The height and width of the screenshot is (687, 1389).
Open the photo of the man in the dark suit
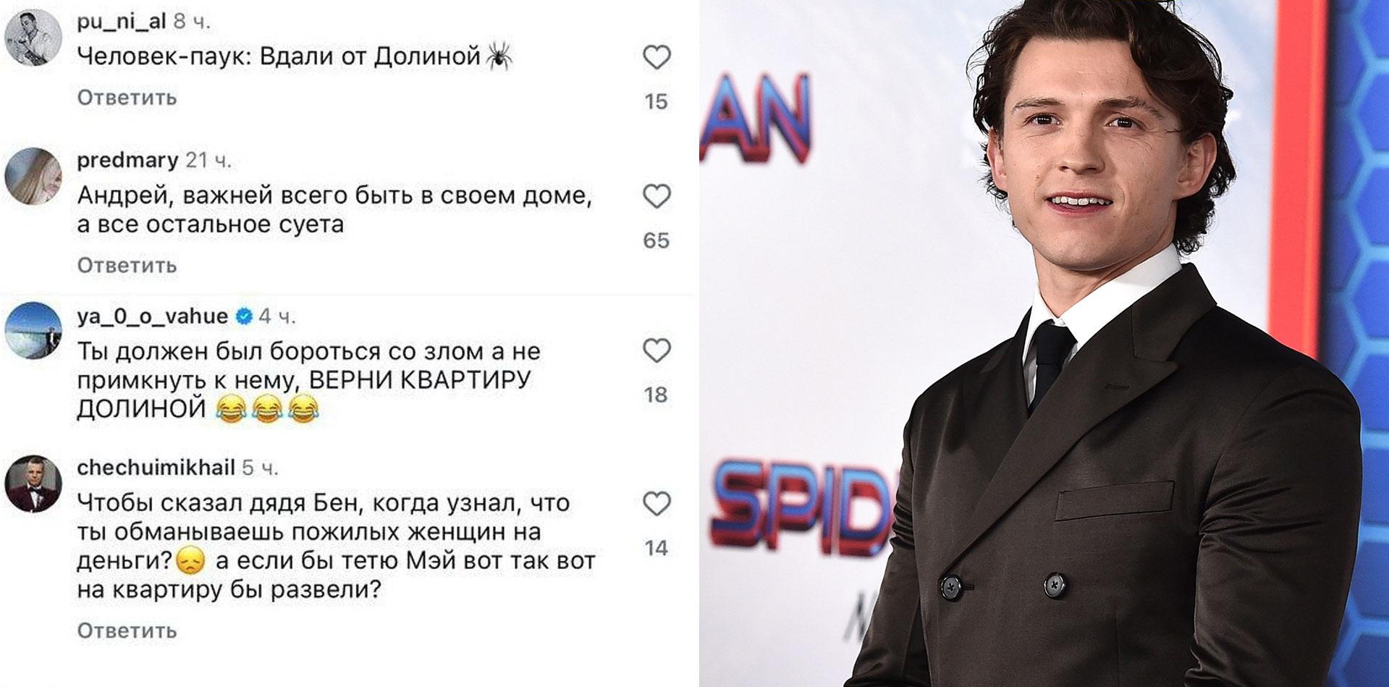pos(1044,343)
